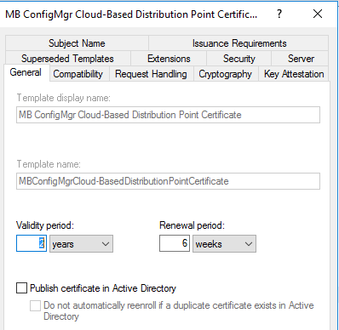Image resolution: width=339 pixels, height=330 pixels.
Task: View the Cryptography tab
Action: pyautogui.click(x=226, y=74)
